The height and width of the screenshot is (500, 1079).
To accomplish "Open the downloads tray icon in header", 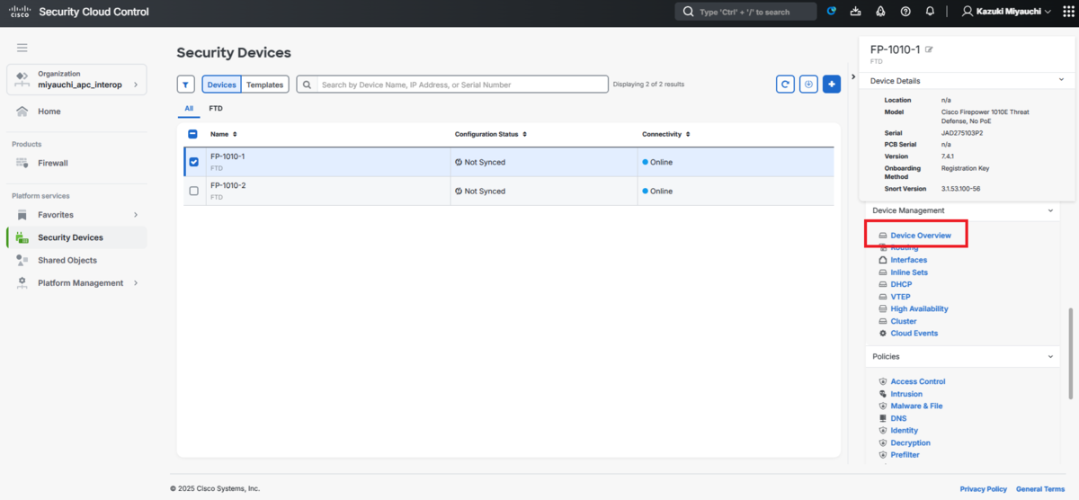I will click(x=855, y=12).
